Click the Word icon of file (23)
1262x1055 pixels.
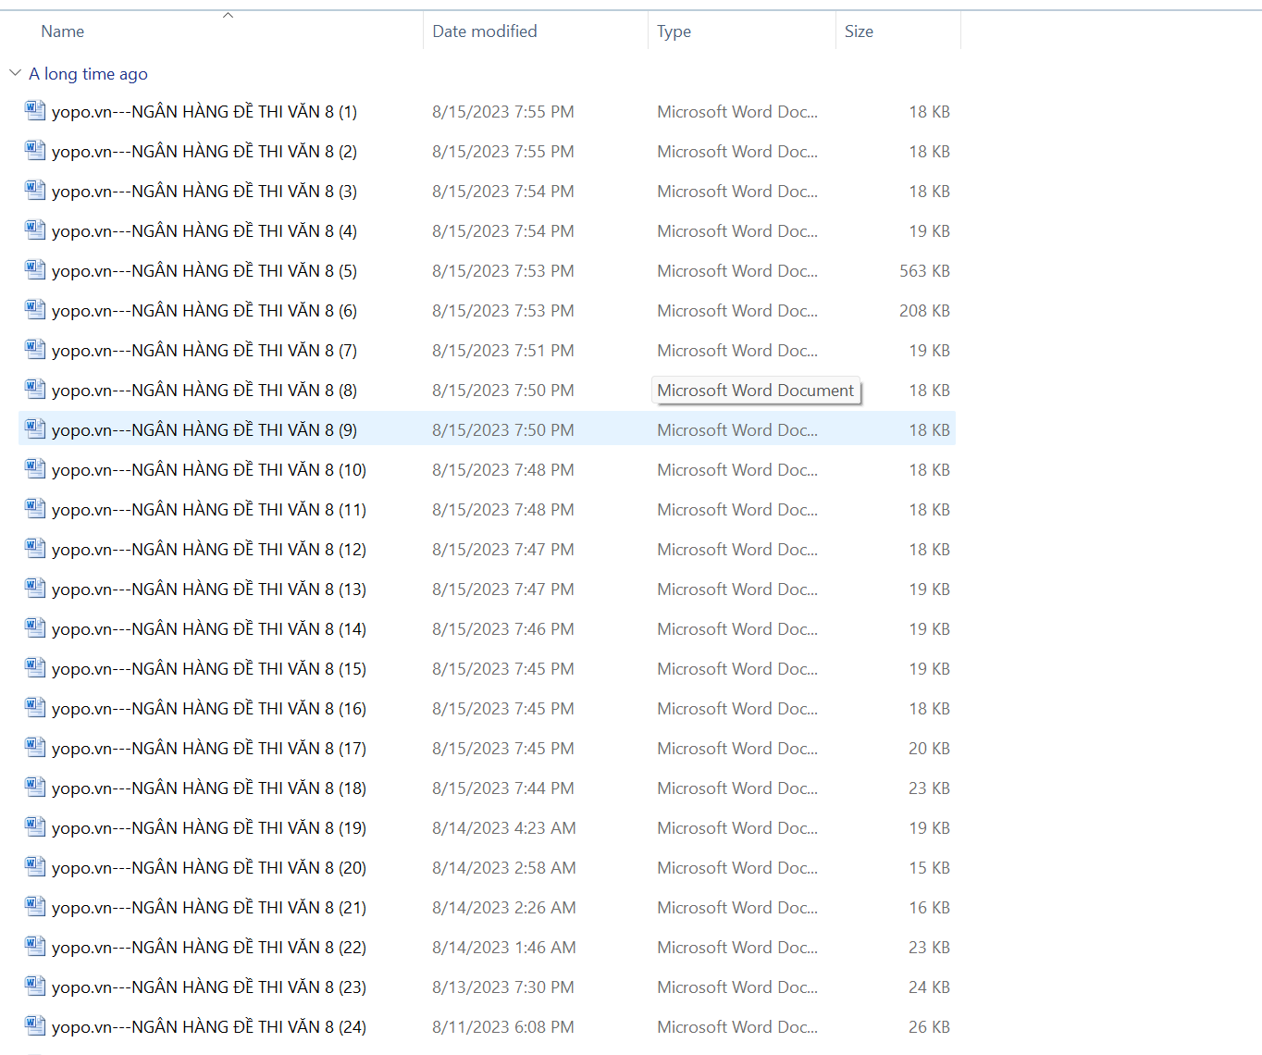(x=35, y=987)
